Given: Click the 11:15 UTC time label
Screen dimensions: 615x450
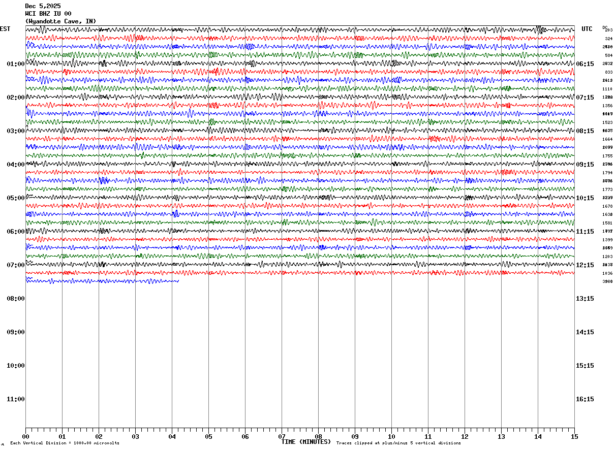Looking at the screenshot, I should pos(585,232).
